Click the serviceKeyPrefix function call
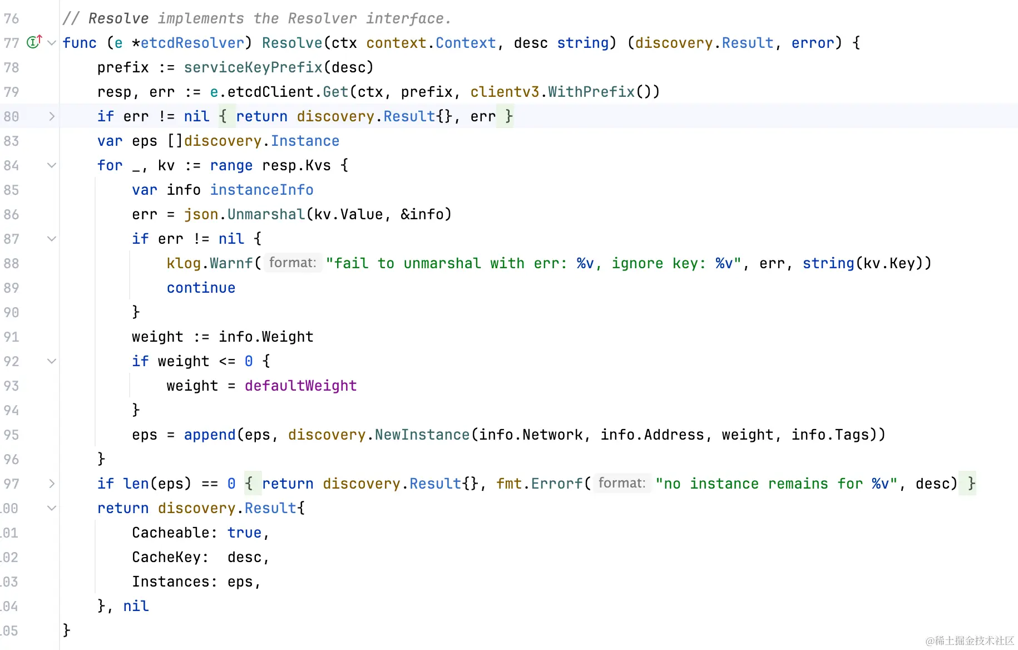 tap(253, 67)
